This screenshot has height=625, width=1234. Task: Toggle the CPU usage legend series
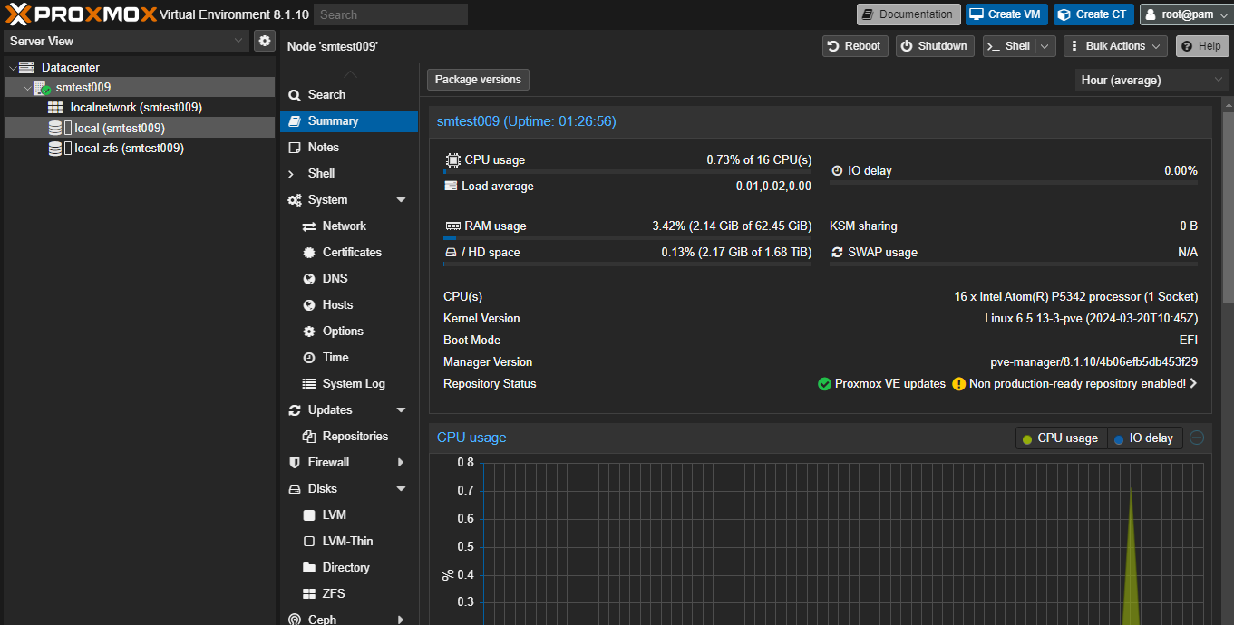coord(1060,438)
